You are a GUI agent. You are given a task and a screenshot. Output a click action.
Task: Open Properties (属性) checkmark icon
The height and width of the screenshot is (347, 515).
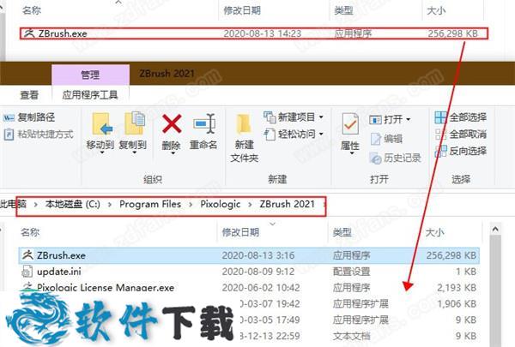click(350, 125)
